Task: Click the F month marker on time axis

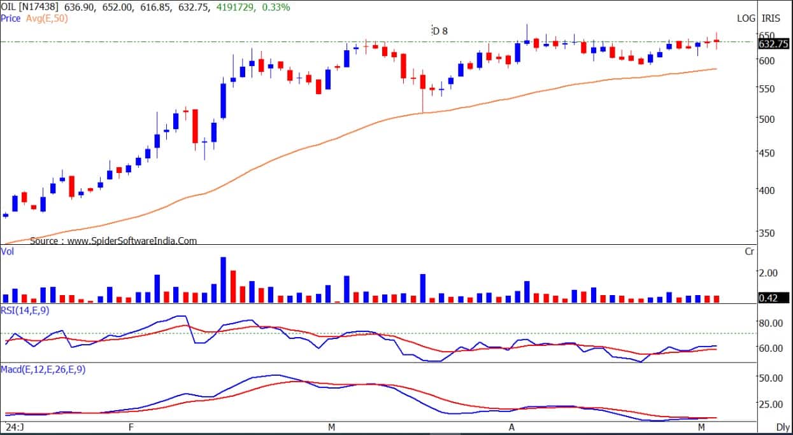Action: click(131, 427)
